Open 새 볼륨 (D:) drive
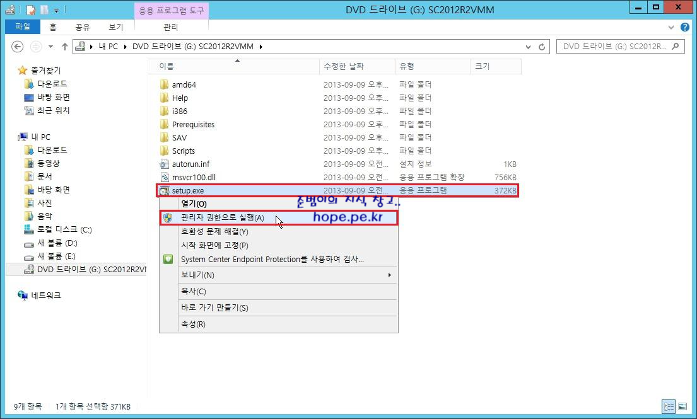This screenshot has width=697, height=419. coord(57,243)
